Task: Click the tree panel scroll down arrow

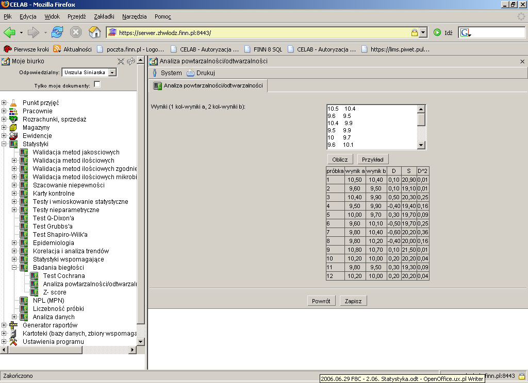Action: click(141, 342)
